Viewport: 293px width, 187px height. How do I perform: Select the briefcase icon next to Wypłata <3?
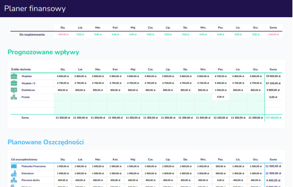[14, 83]
